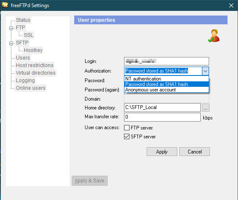Enable the FTP server access checkbox

pos(127,128)
